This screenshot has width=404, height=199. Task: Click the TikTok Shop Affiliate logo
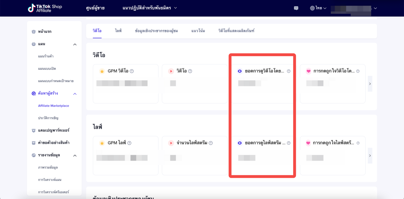[45, 8]
